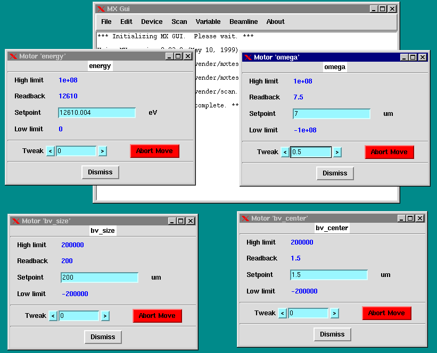Click the energy setpoint field

pos(97,113)
